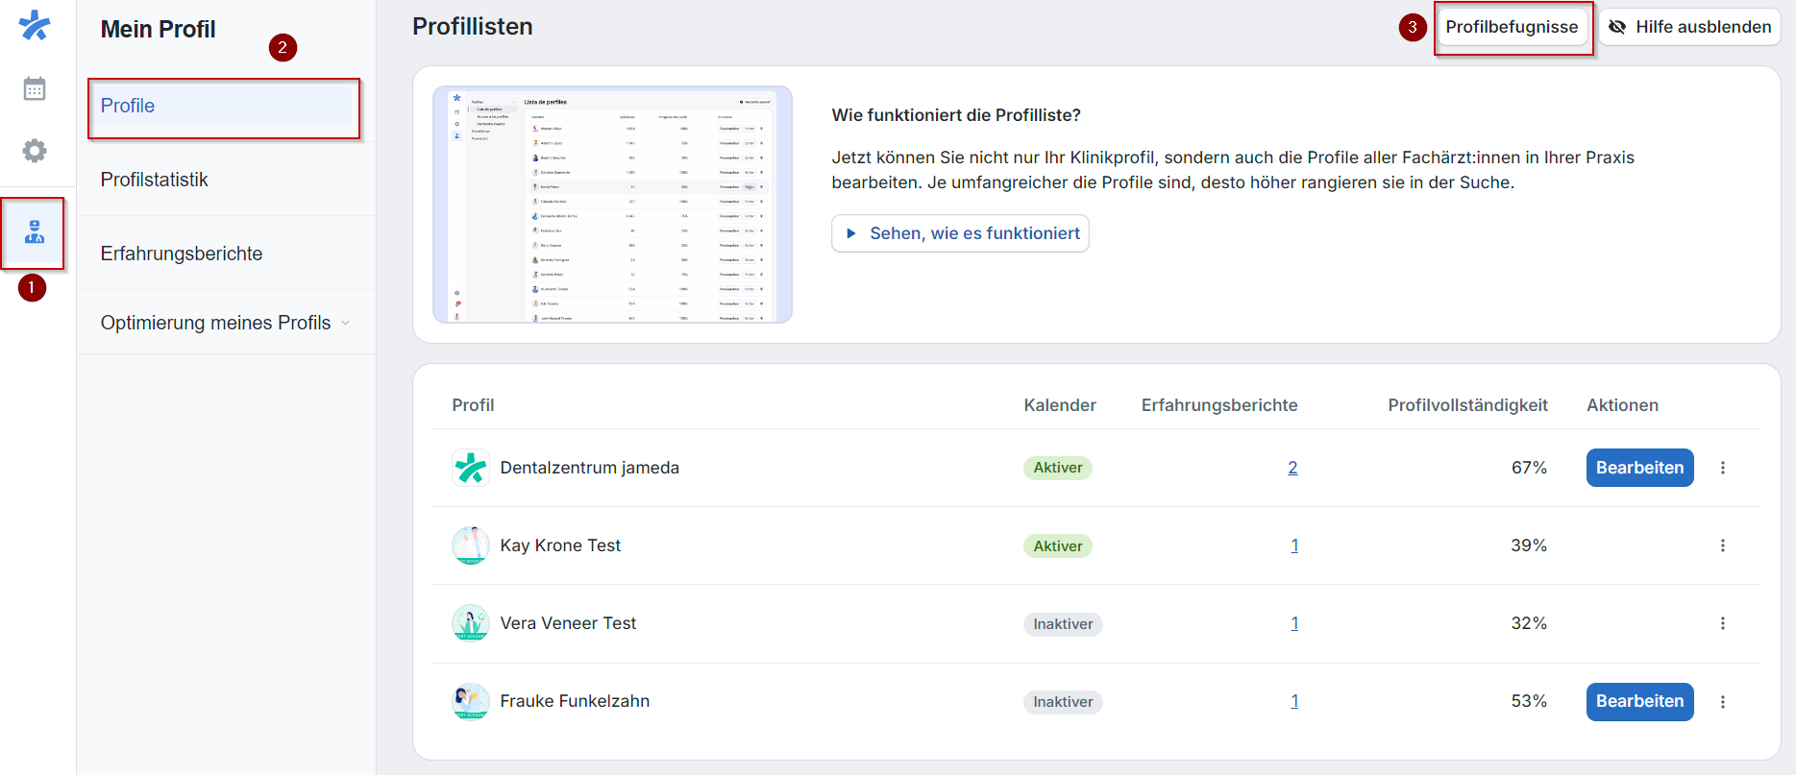1796x775 pixels.
Task: Toggle Hilfe ausblenden to hide help
Action: tap(1689, 27)
